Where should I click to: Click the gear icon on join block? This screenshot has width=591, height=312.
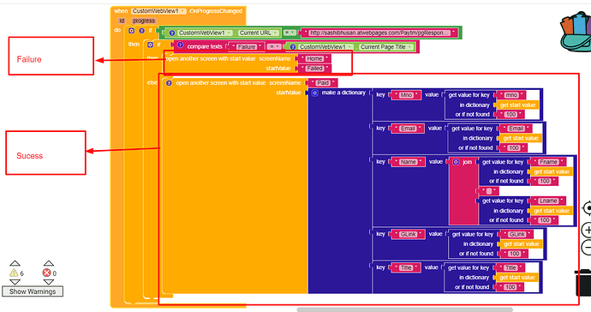point(456,162)
